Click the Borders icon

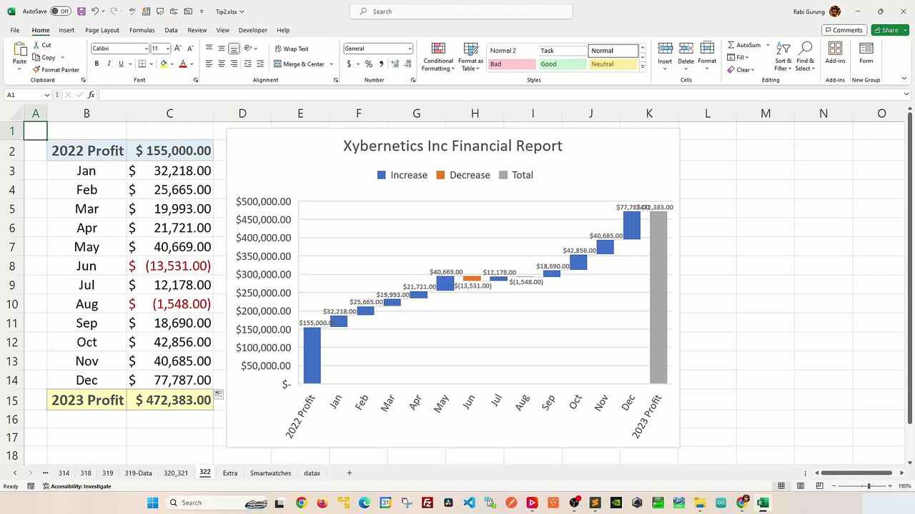point(142,64)
